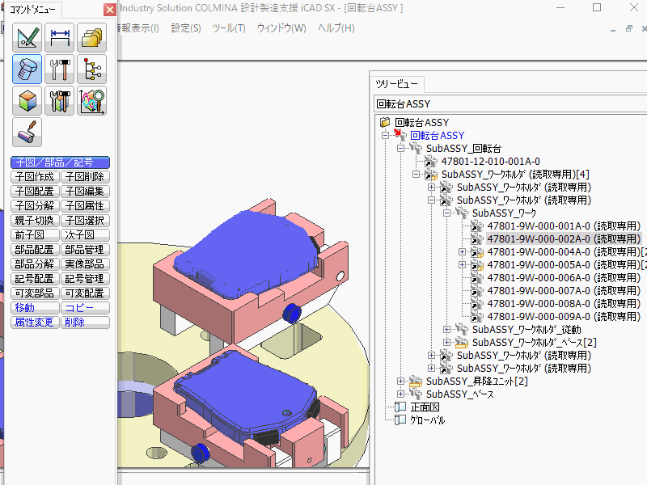This screenshot has height=485, width=647.
Task: Select the colored 3D cube icon
Action: (x=27, y=101)
